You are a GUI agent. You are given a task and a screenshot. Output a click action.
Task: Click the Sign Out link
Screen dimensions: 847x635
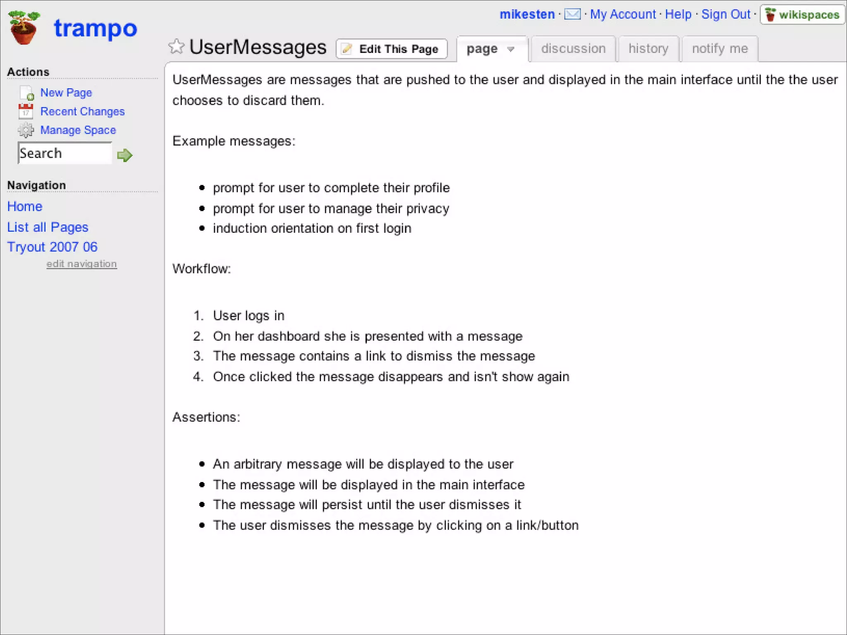[x=725, y=14]
